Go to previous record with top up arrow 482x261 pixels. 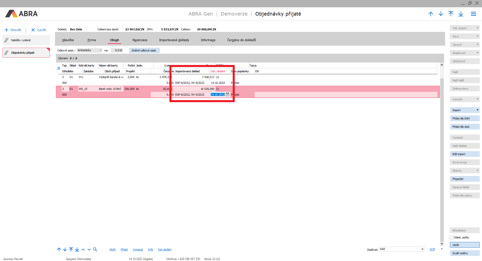431,14
